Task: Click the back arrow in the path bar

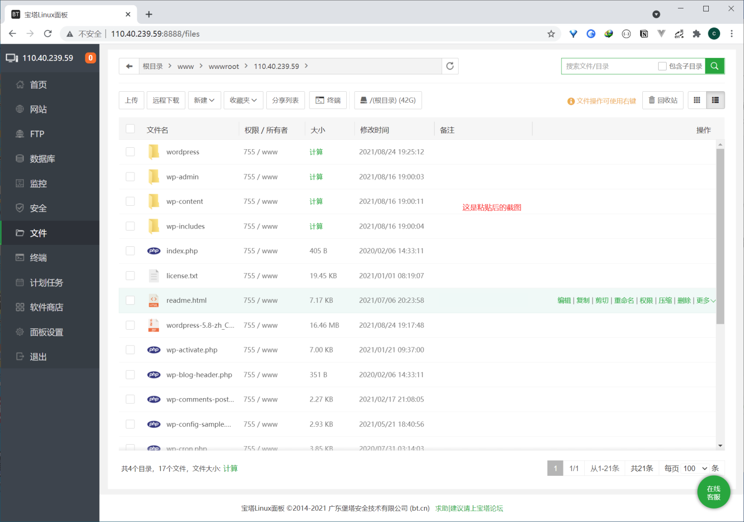Action: (129, 66)
